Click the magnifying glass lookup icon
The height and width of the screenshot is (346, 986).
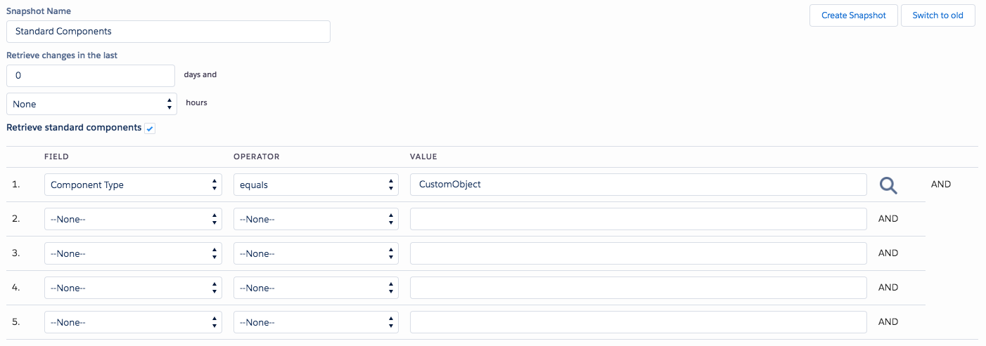(x=889, y=185)
